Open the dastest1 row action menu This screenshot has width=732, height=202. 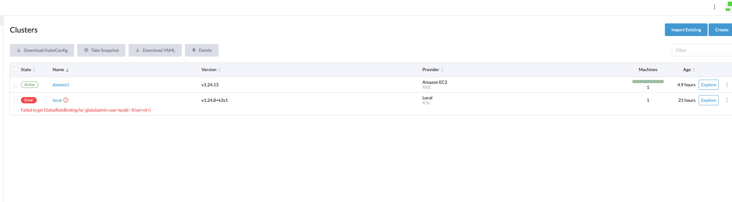click(x=727, y=85)
